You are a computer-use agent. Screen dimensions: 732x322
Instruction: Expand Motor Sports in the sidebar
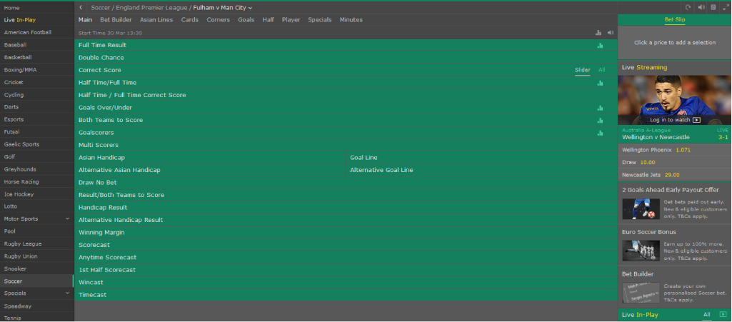(x=67, y=218)
